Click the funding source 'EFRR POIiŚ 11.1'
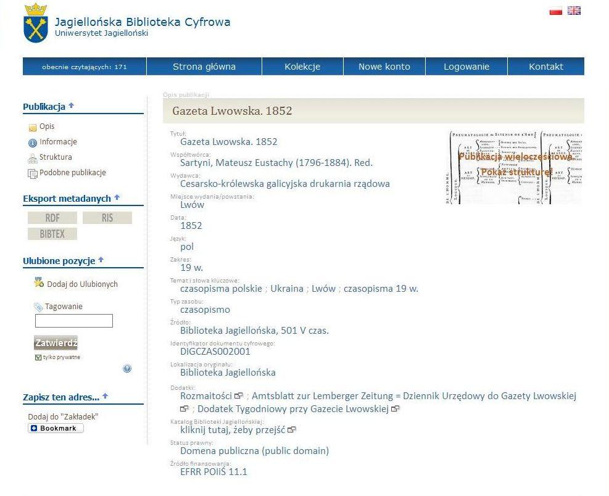The image size is (609, 496). click(213, 471)
